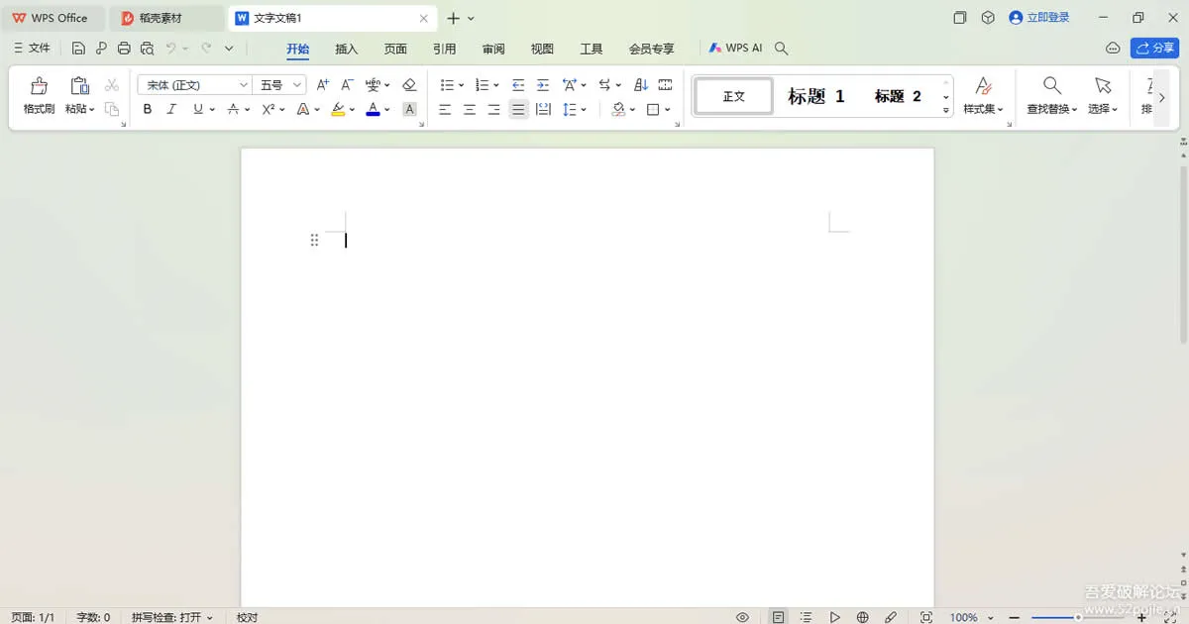Toggle italic formatting
This screenshot has height=624, width=1189.
[x=171, y=110]
